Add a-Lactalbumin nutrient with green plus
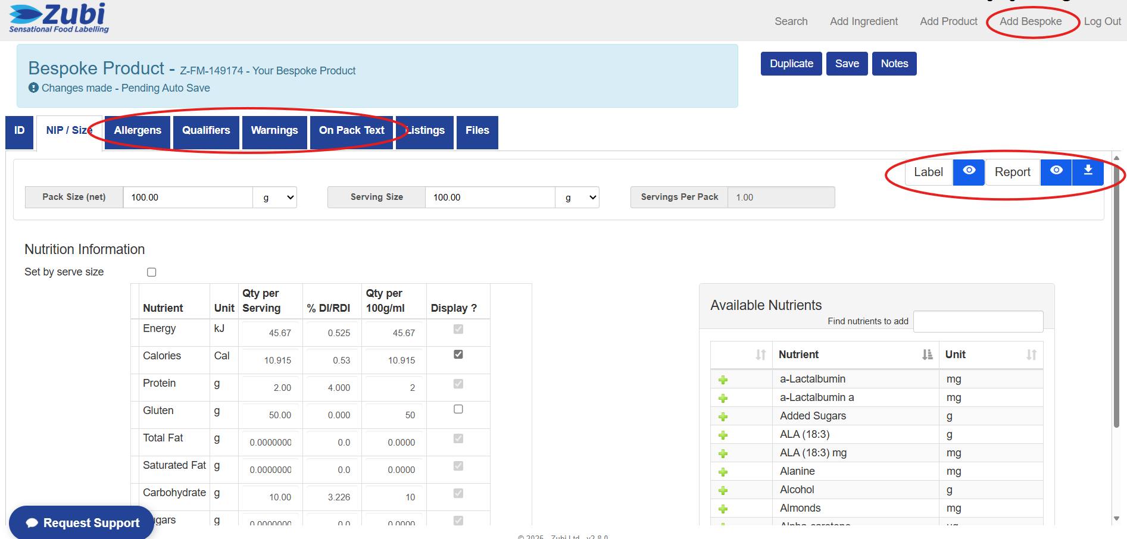The image size is (1127, 539). pos(723,380)
